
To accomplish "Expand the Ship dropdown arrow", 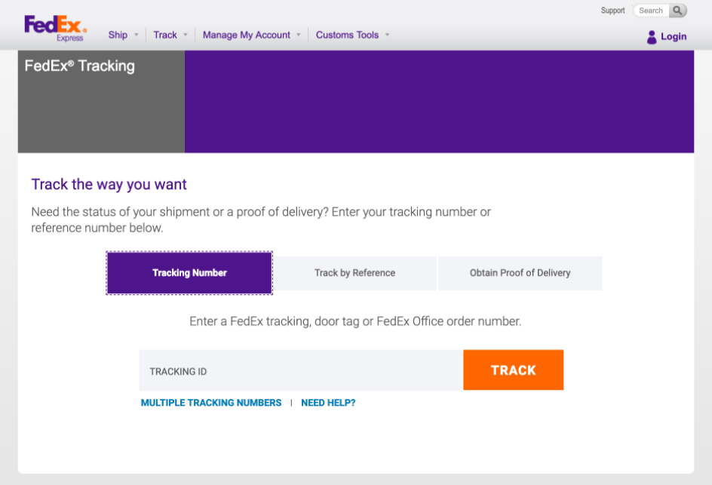I will coord(137,35).
